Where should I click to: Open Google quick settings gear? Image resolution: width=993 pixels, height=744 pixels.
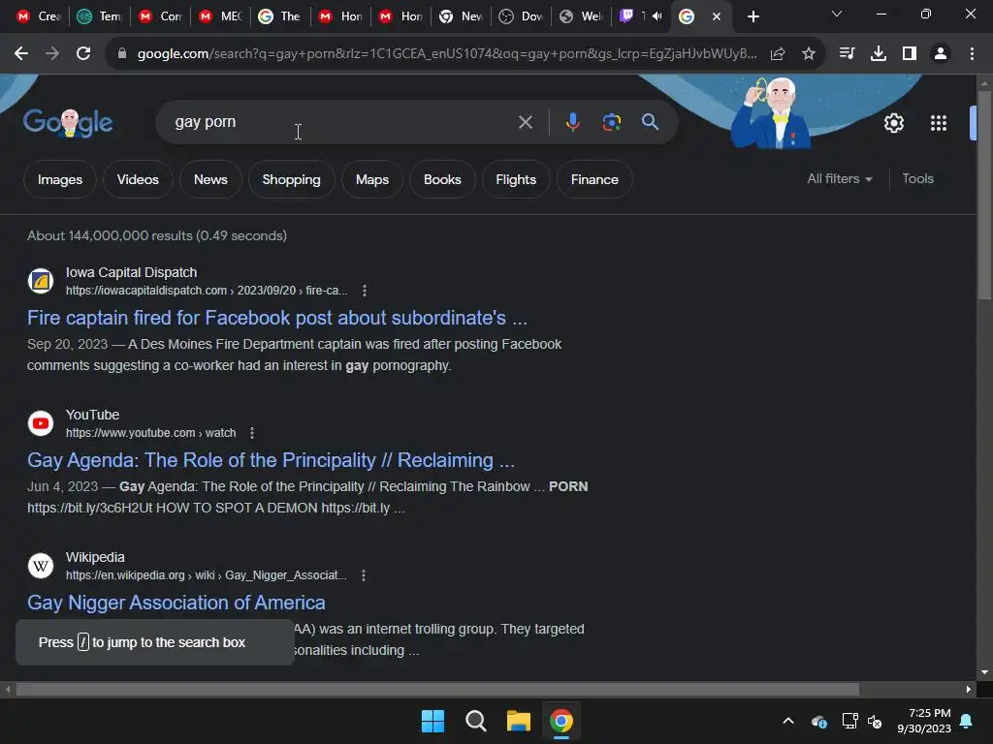(x=893, y=123)
